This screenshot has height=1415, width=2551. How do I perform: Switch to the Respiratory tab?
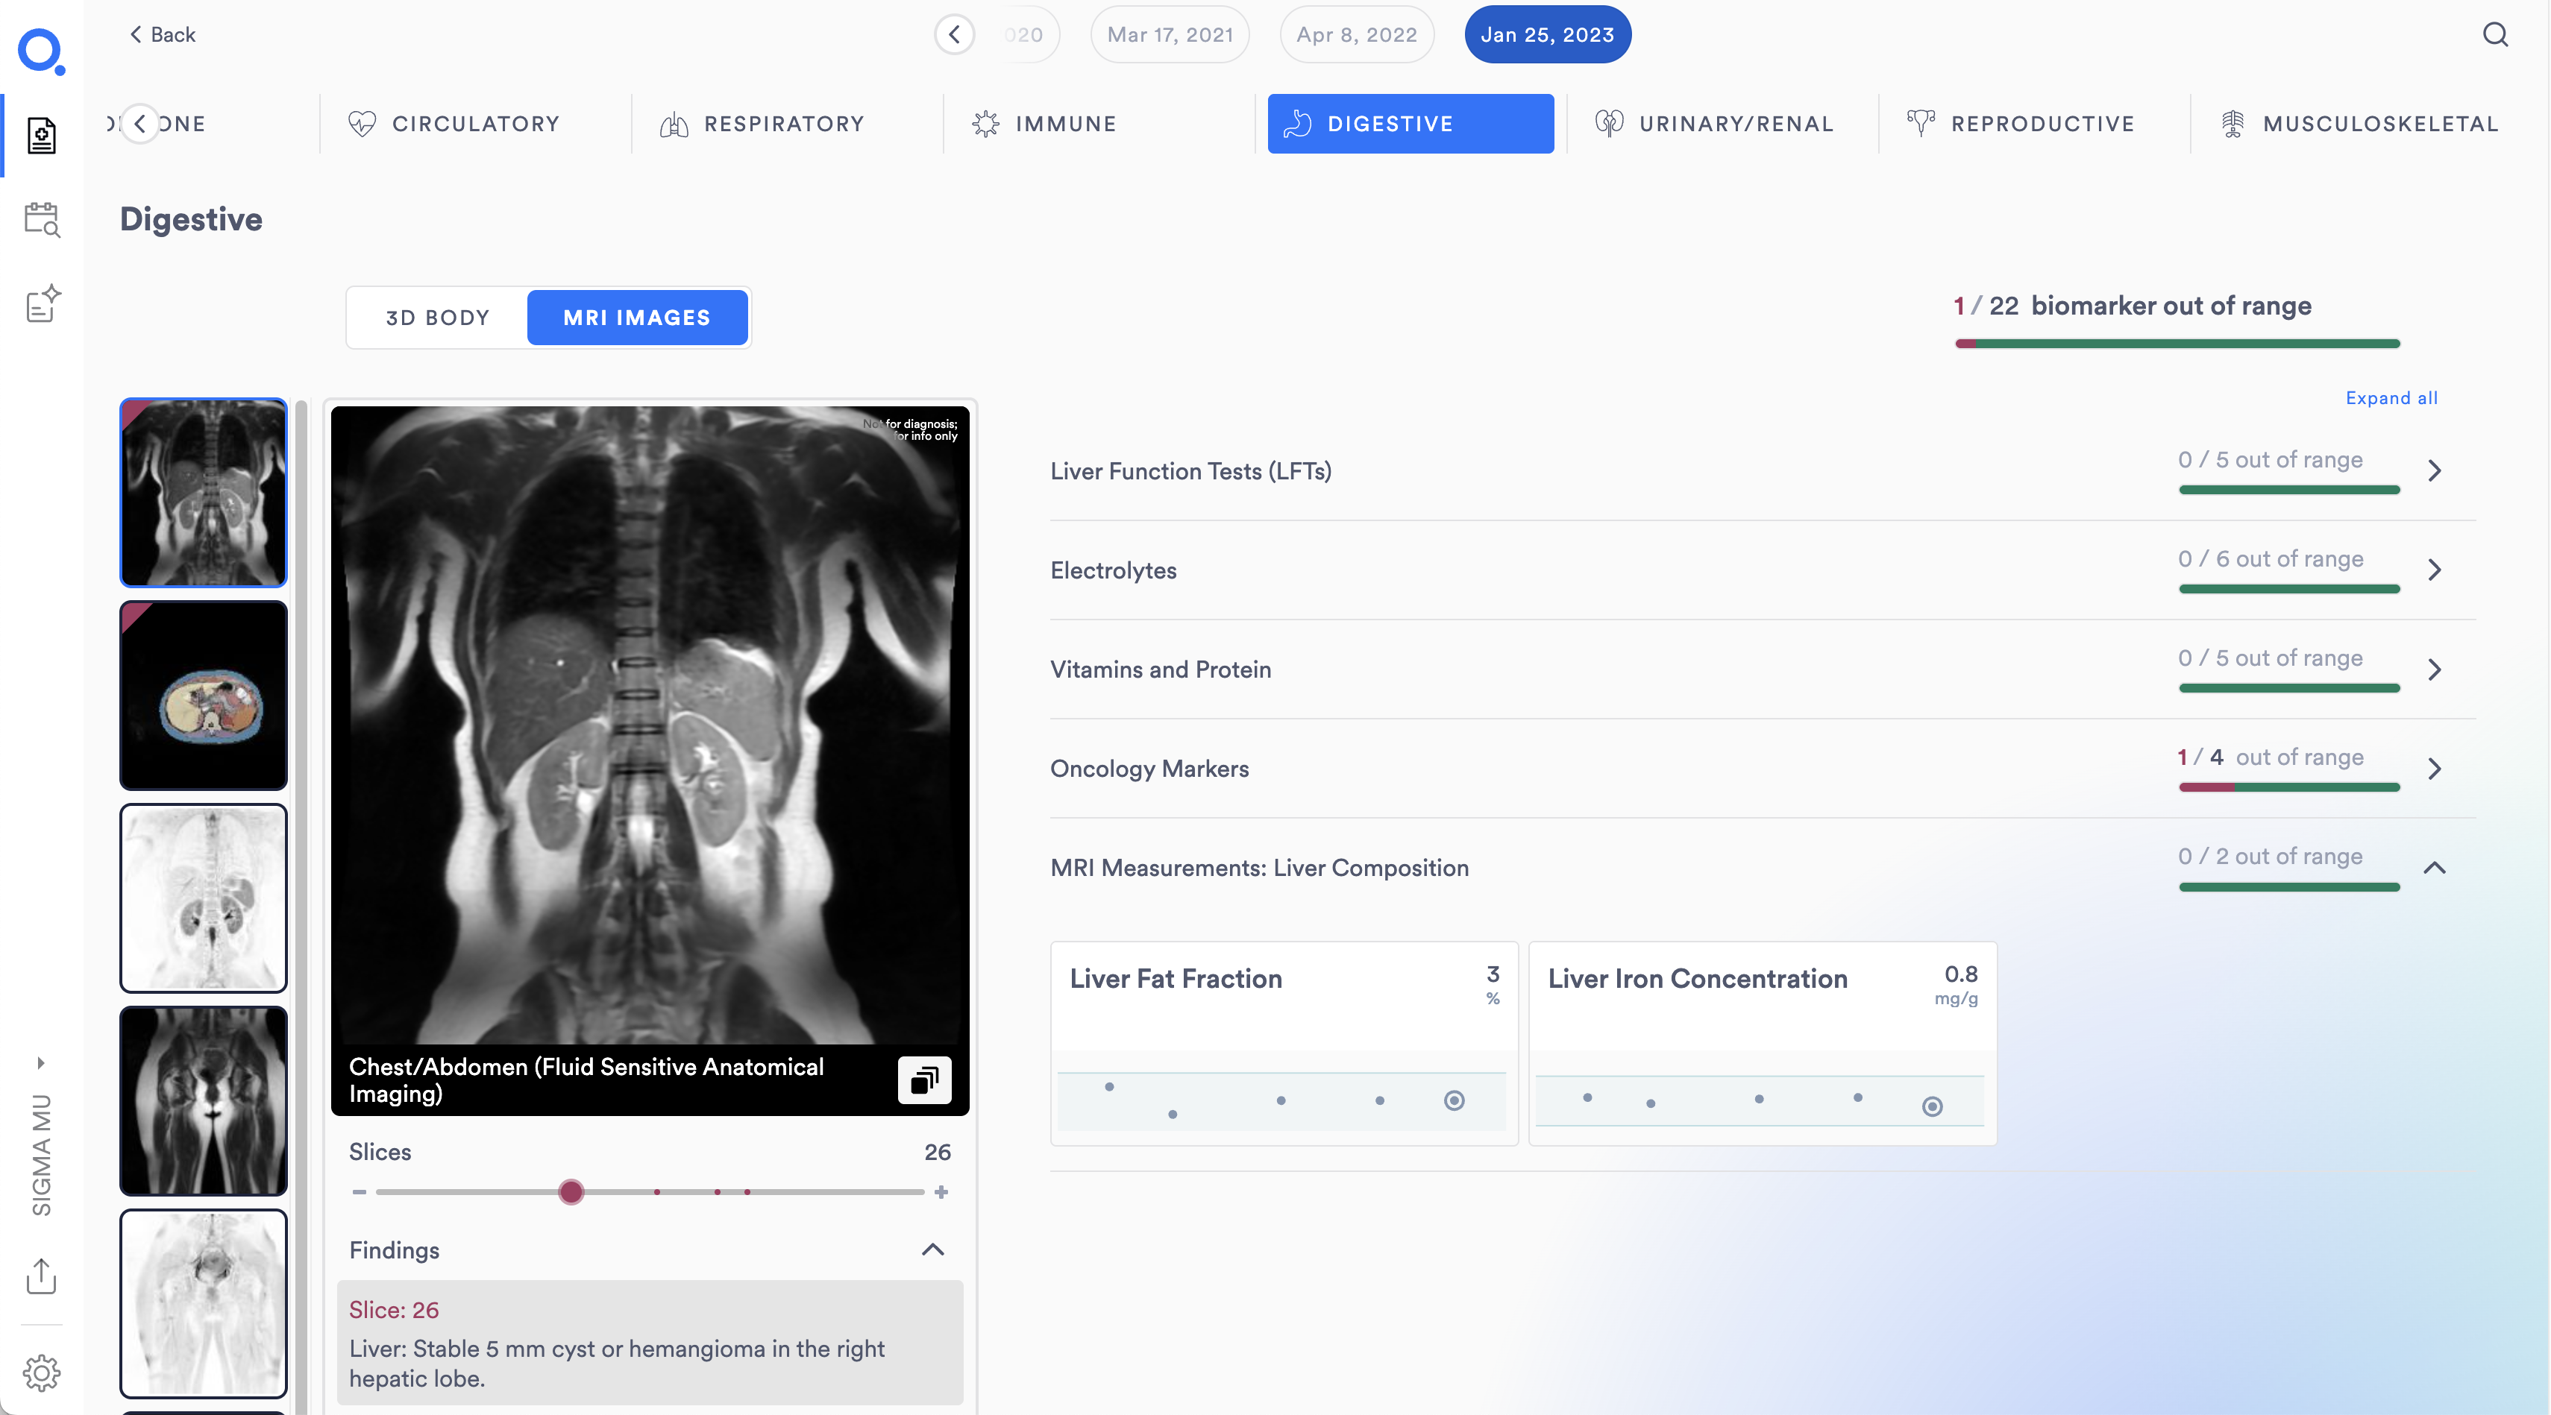(762, 124)
